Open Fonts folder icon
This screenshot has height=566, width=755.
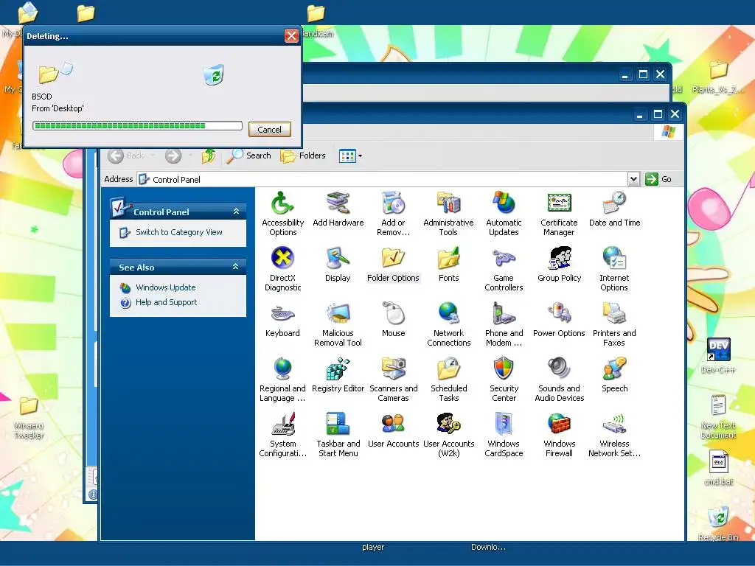(448, 265)
